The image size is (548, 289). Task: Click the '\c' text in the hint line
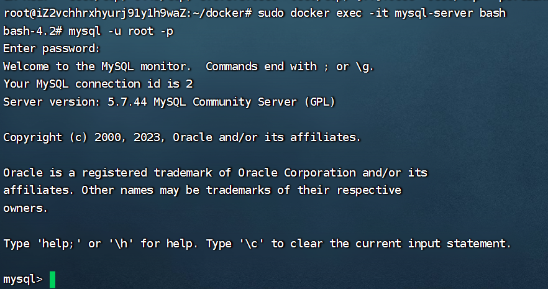point(252,244)
